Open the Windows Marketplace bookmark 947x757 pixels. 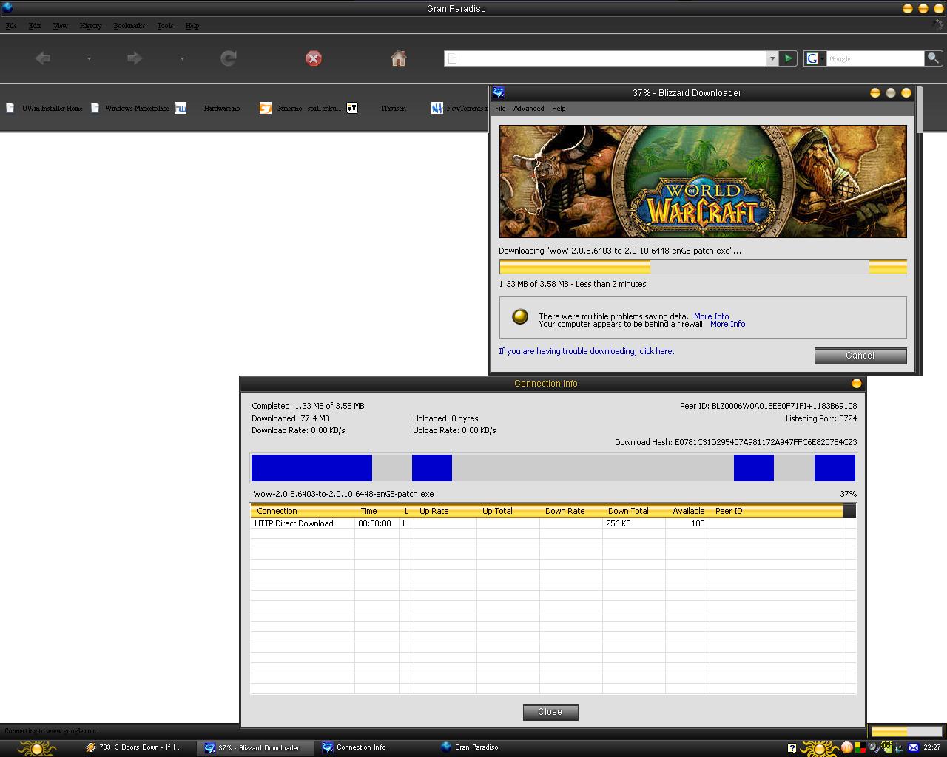[129, 108]
